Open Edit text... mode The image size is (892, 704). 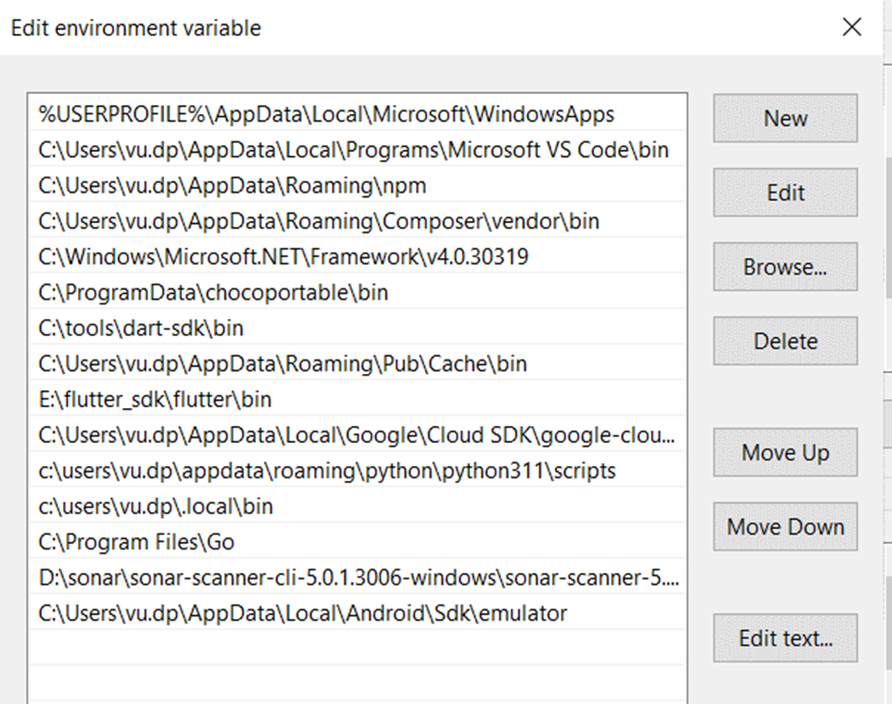click(785, 639)
